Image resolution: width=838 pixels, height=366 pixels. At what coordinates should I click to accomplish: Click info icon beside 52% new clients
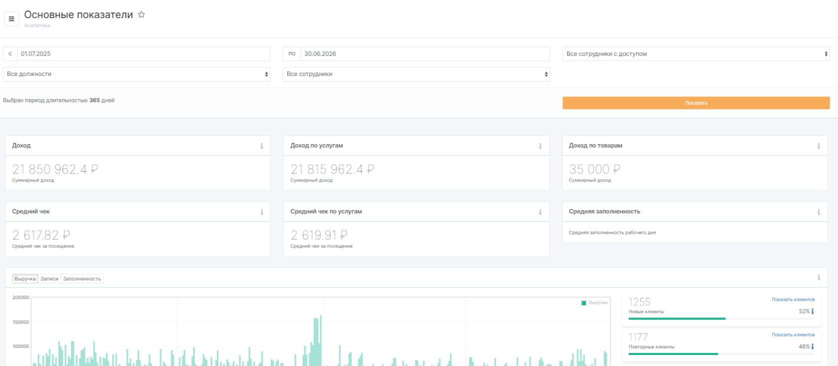[x=813, y=311]
